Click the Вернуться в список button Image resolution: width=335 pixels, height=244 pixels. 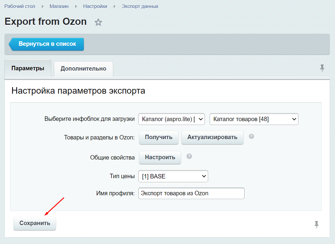[x=46, y=44]
